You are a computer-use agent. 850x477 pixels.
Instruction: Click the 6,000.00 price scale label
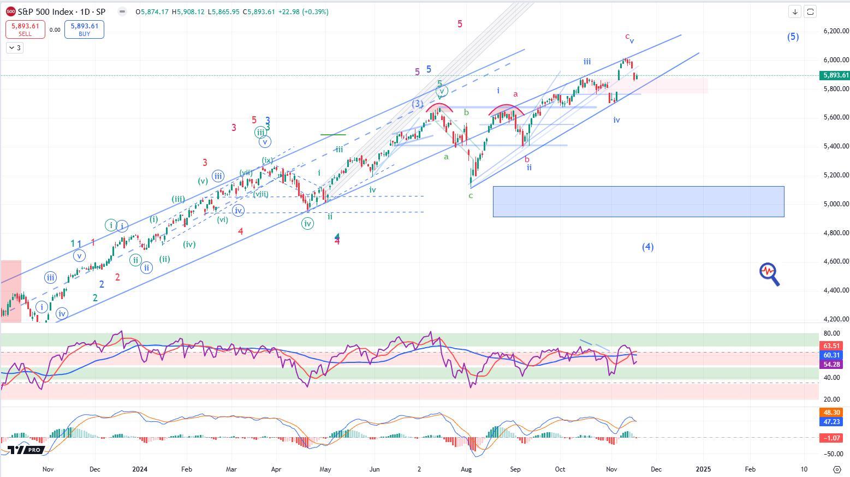[836, 60]
